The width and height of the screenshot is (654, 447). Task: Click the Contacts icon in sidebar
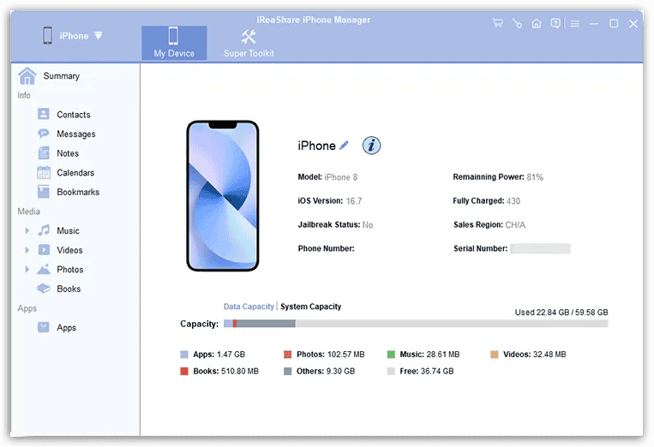click(44, 114)
